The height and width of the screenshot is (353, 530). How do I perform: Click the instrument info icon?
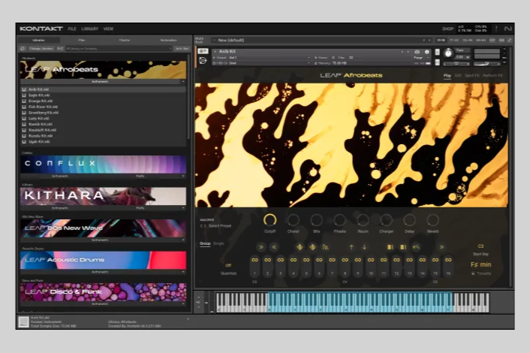[x=427, y=52]
